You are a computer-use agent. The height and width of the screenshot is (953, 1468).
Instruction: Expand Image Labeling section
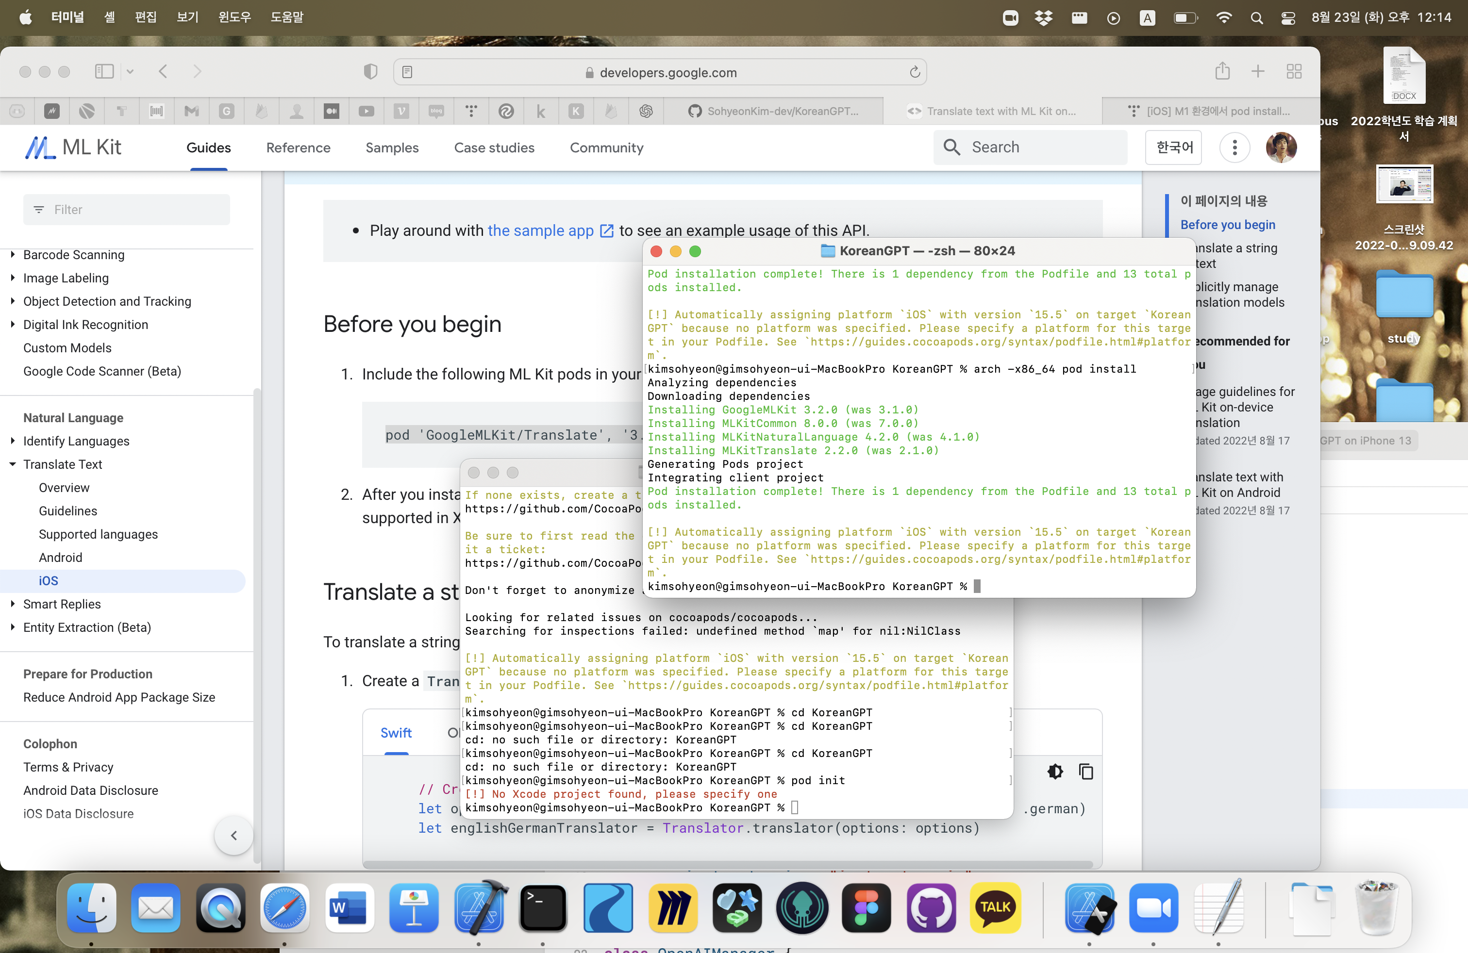[x=12, y=278]
